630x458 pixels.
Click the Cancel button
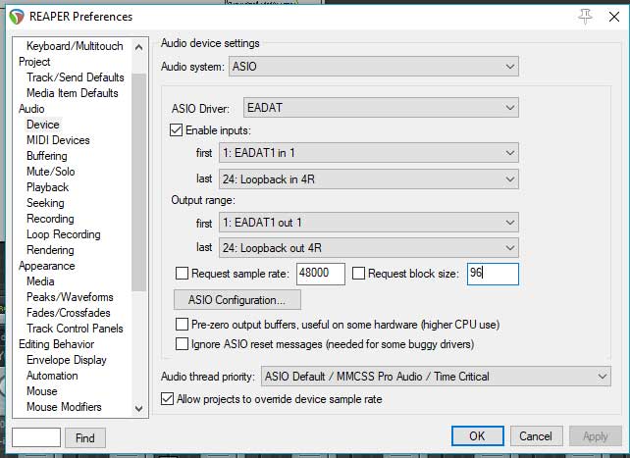coord(536,435)
